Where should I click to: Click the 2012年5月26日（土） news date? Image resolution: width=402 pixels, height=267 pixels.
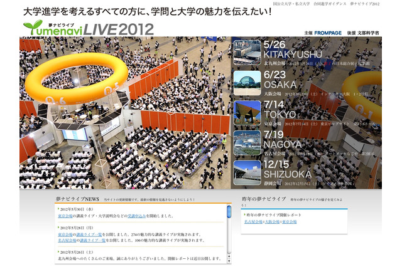[77, 252]
